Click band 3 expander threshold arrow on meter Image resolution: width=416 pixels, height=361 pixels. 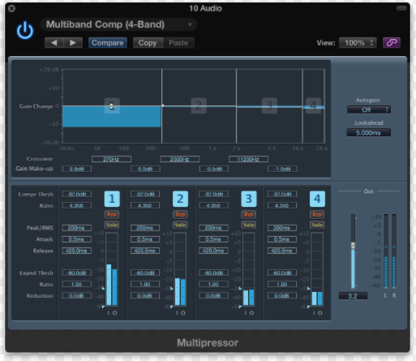click(x=240, y=307)
